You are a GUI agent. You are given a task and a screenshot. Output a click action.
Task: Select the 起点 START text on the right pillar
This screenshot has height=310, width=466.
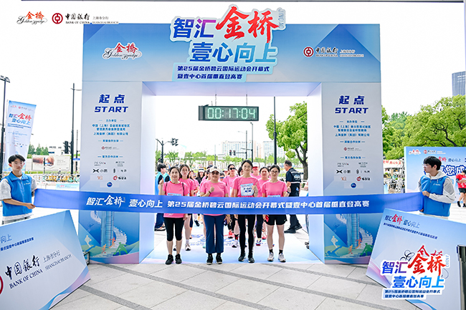pyautogui.click(x=351, y=105)
